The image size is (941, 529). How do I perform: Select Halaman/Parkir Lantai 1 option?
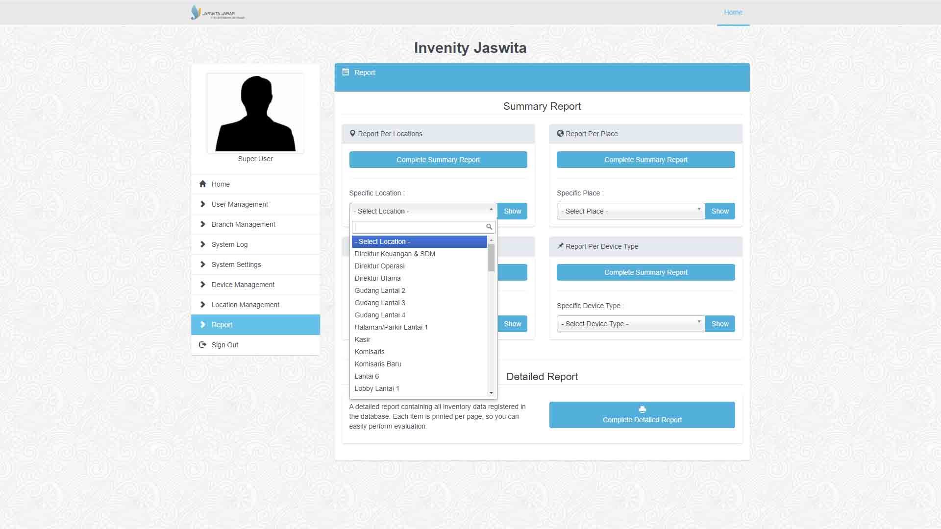[391, 327]
